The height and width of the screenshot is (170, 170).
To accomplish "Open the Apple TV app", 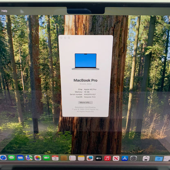I will click(98, 159).
